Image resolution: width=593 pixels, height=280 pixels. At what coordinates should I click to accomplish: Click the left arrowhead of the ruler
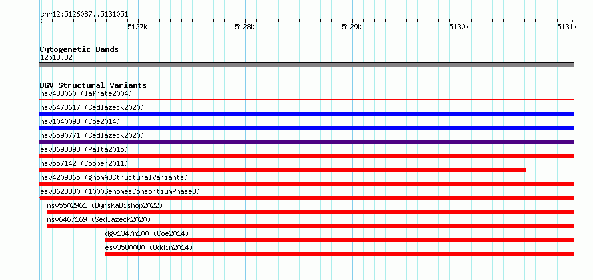pyautogui.click(x=41, y=21)
